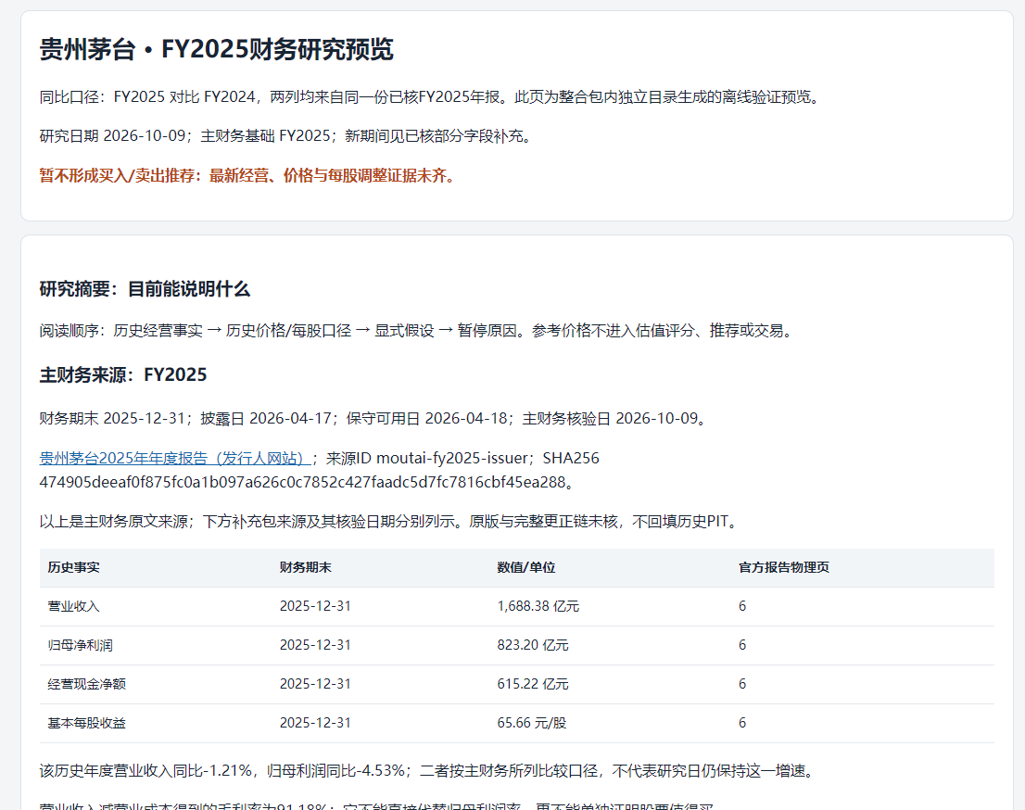Click the line starting 以上是主财务原文来源
The height and width of the screenshot is (810, 1025).
390,522
